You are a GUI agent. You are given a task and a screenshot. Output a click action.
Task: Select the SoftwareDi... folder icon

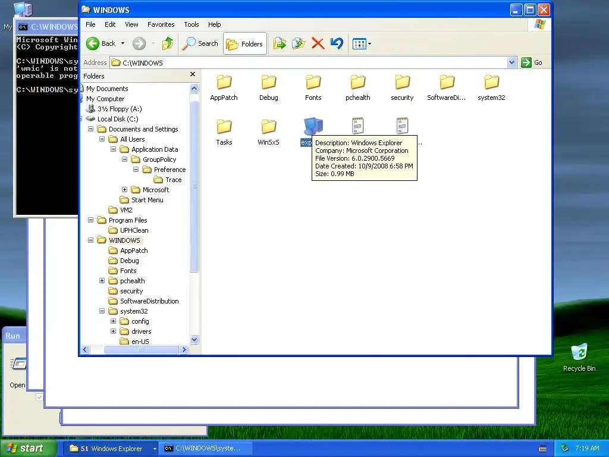pyautogui.click(x=447, y=82)
